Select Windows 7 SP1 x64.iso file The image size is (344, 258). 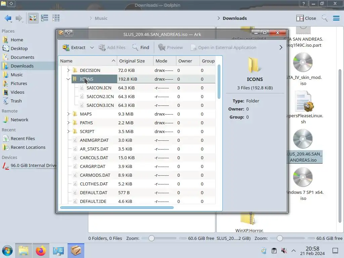[x=304, y=184]
